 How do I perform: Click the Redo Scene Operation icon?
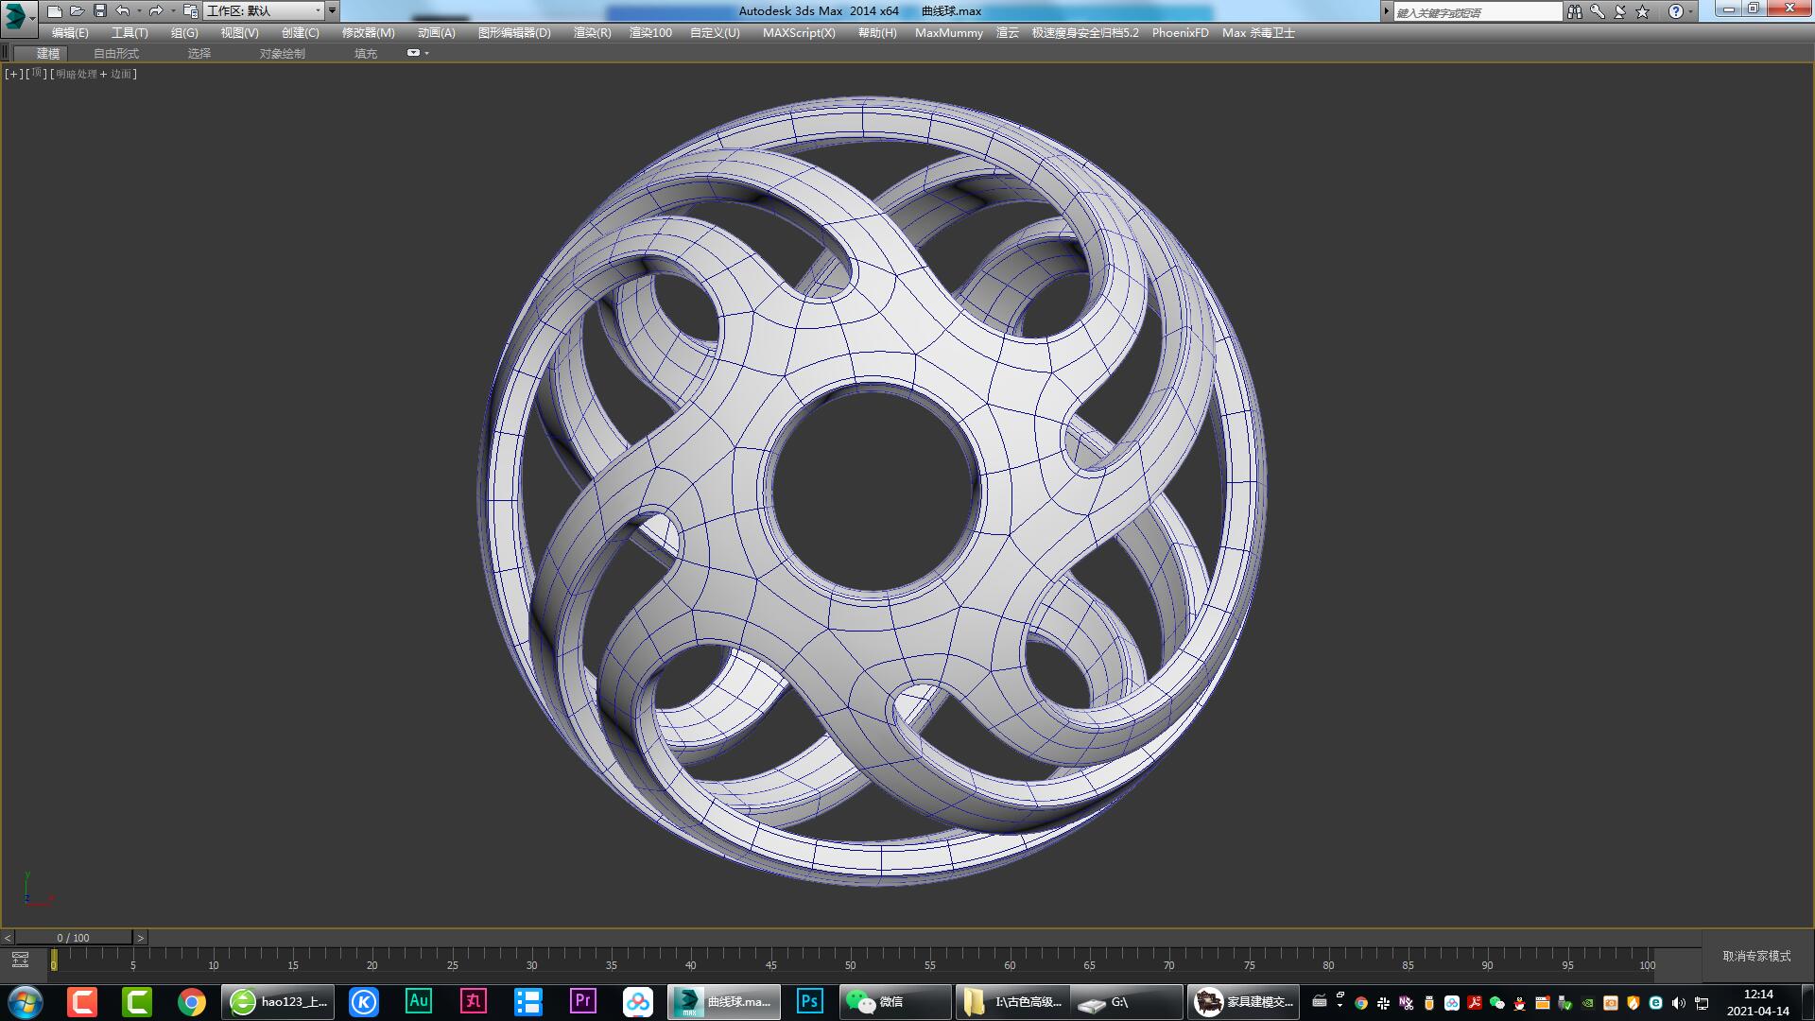coord(157,10)
